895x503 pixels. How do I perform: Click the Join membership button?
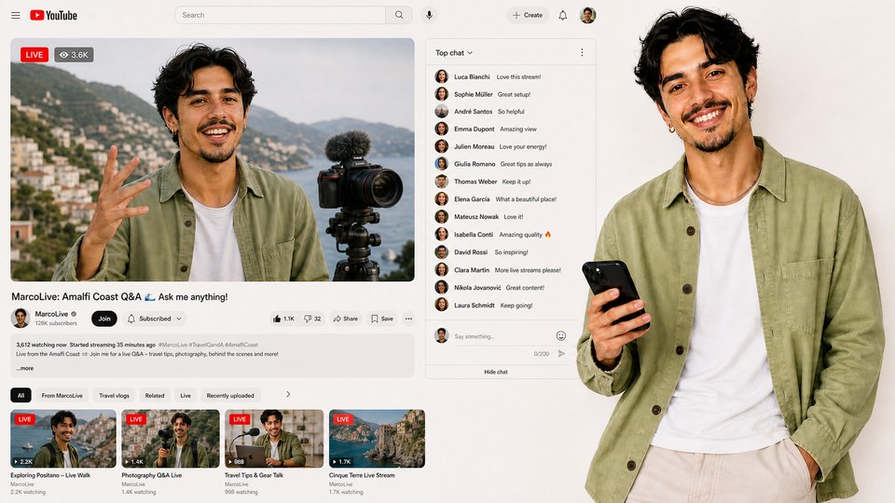104,319
